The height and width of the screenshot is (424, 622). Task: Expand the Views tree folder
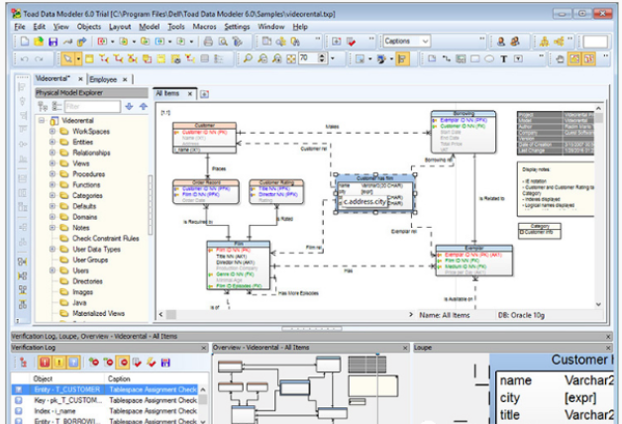pyautogui.click(x=52, y=163)
